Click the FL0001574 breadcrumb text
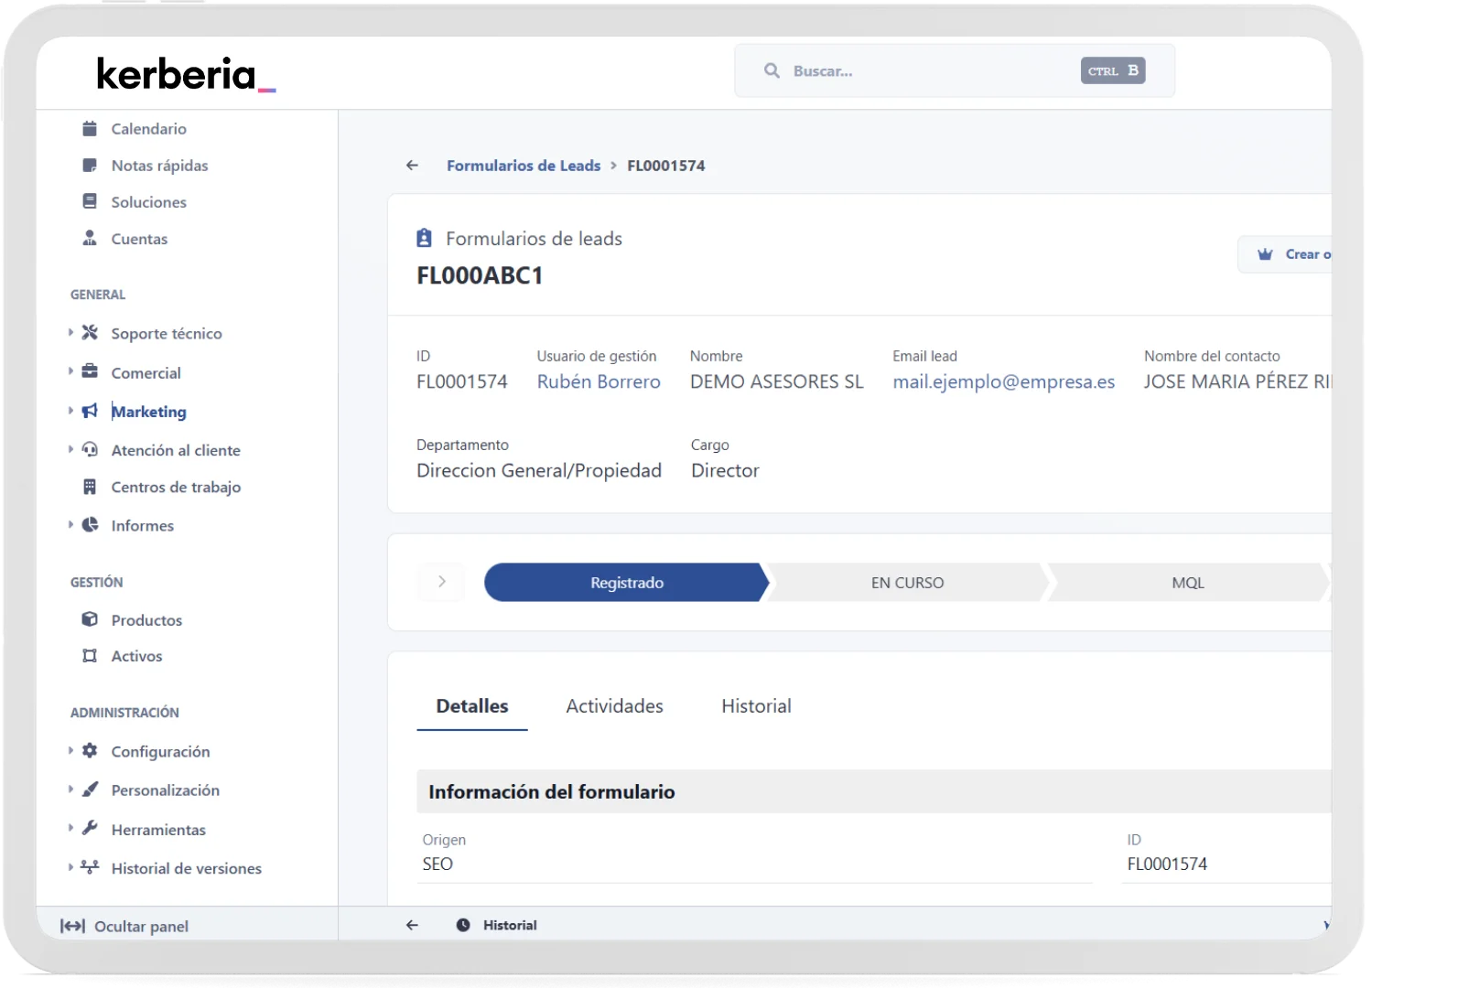 click(x=666, y=166)
